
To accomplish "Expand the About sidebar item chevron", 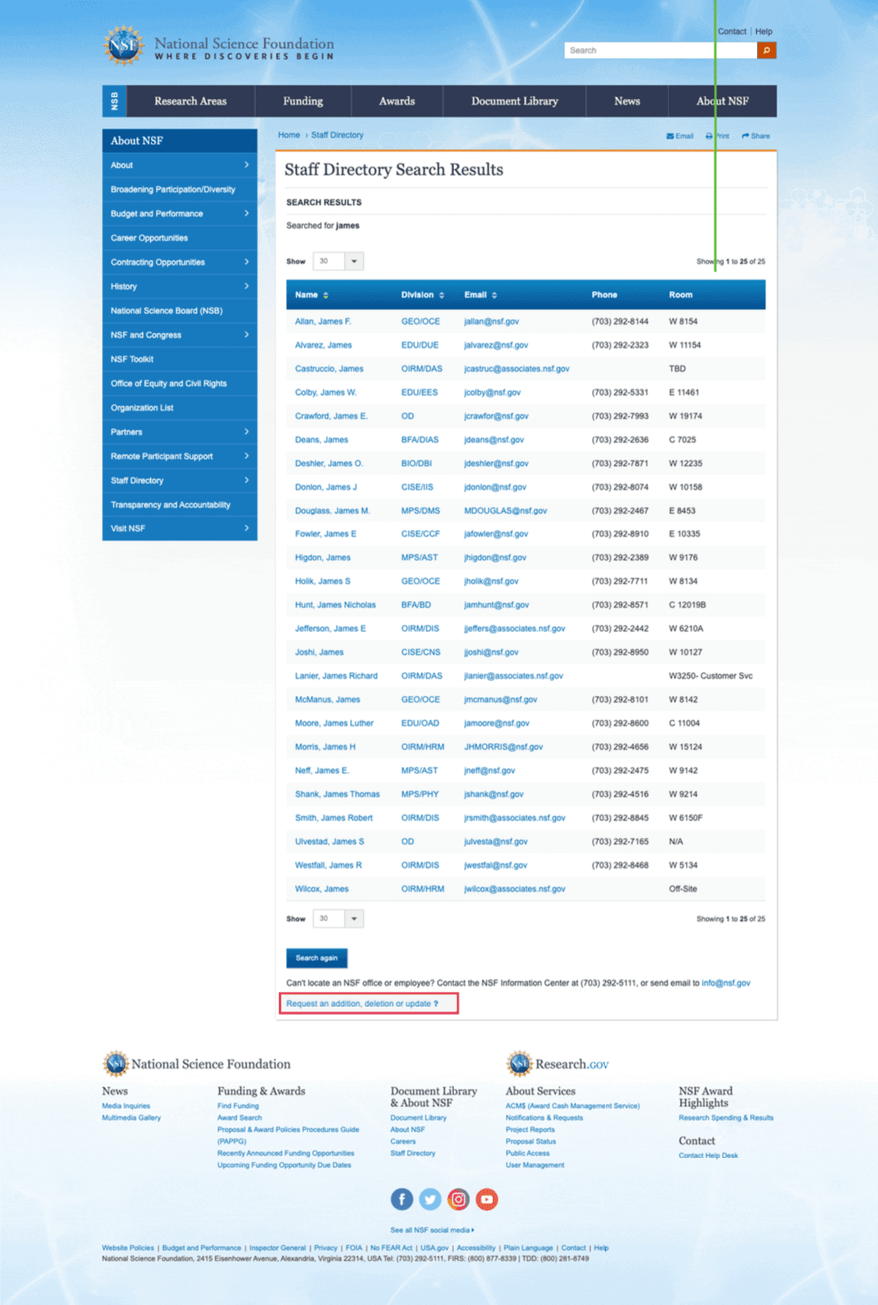I will (246, 165).
